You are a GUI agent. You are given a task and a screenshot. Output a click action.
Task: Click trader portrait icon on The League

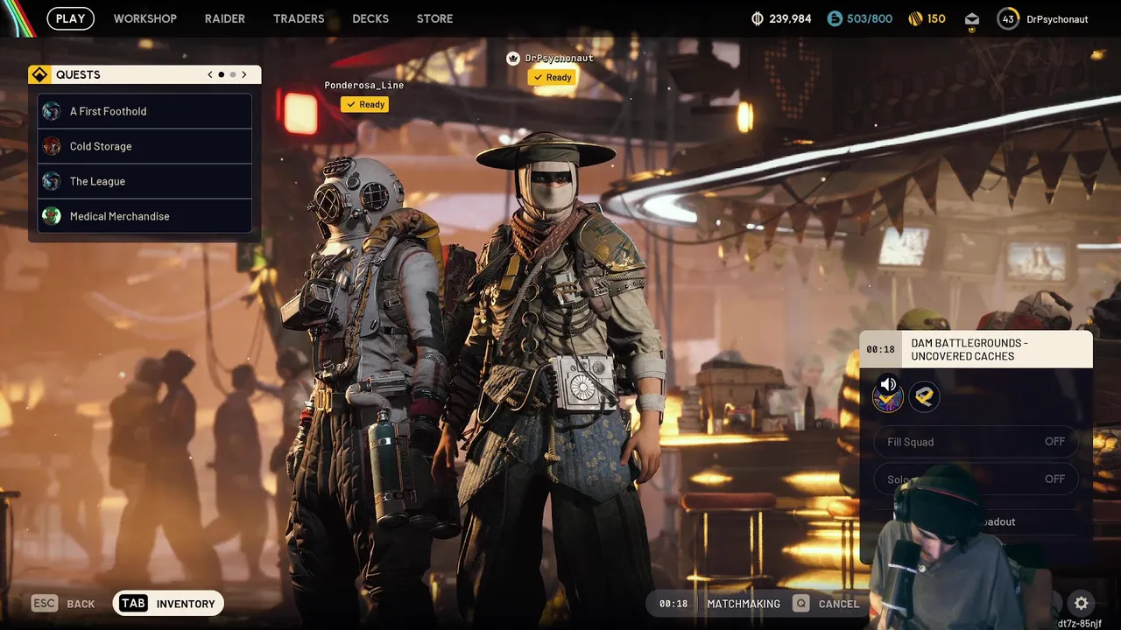pos(52,181)
